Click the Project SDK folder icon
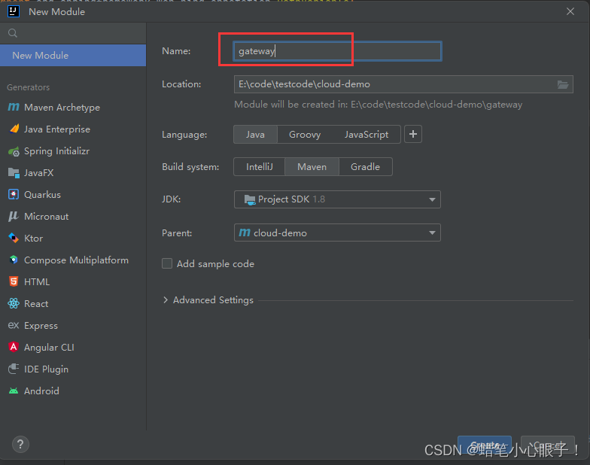The height and width of the screenshot is (465, 590). click(250, 199)
